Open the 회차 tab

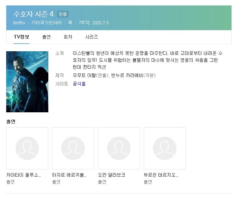click(68, 37)
